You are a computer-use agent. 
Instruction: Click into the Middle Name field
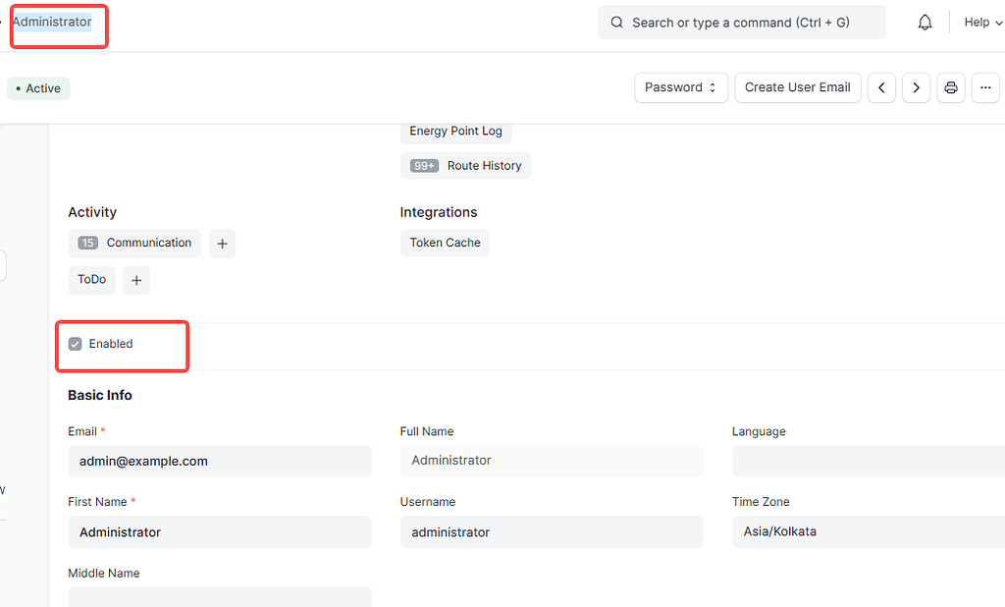point(220,597)
